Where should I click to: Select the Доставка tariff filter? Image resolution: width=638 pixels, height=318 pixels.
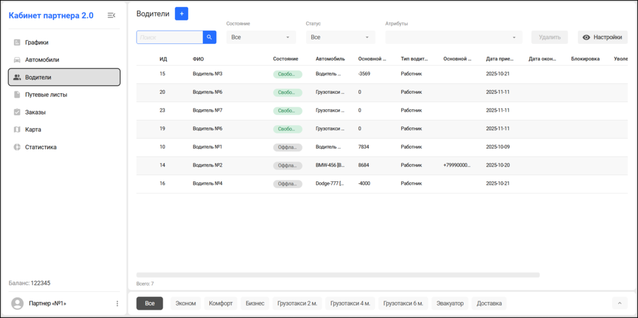[489, 303]
